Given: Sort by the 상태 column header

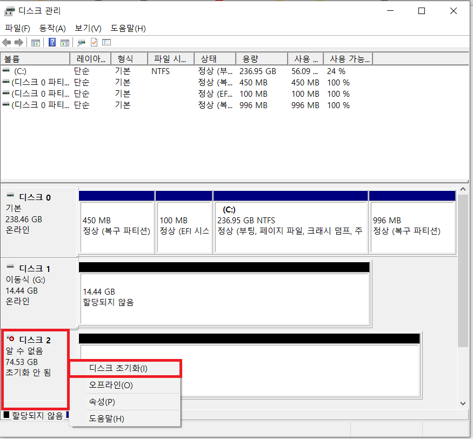Looking at the screenshot, I should click(x=215, y=59).
